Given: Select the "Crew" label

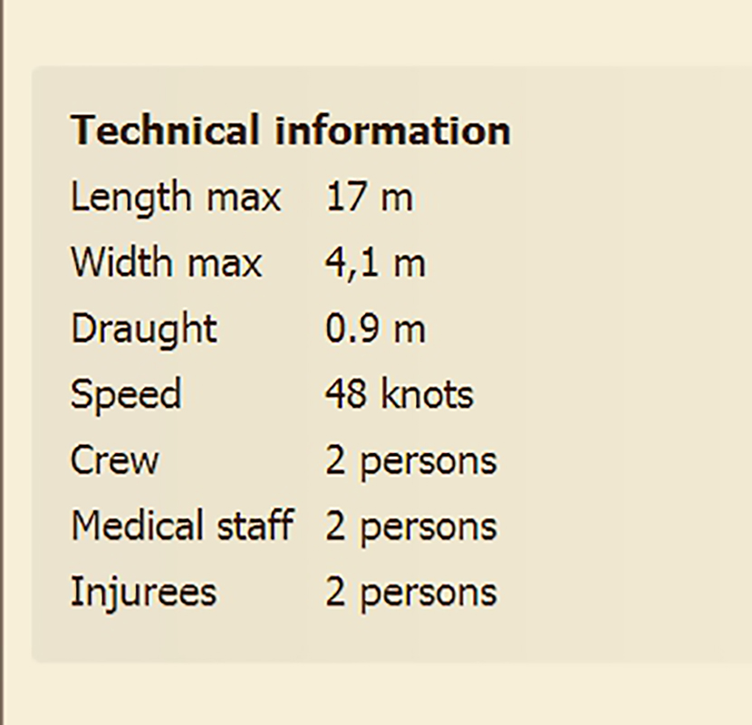Looking at the screenshot, I should click(x=114, y=460).
